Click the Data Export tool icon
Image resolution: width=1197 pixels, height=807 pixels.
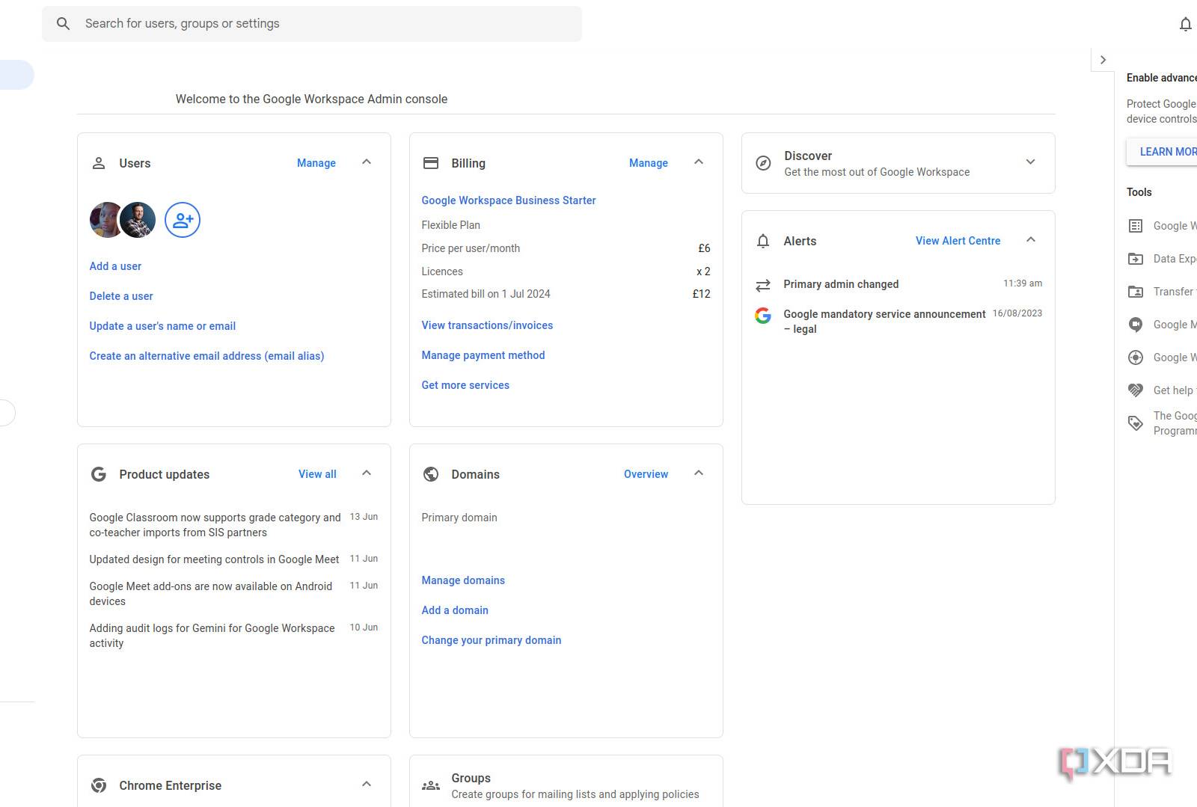pos(1136,259)
